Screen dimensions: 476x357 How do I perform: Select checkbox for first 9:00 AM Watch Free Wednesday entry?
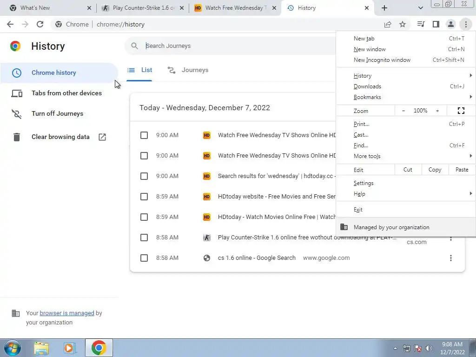tap(144, 135)
